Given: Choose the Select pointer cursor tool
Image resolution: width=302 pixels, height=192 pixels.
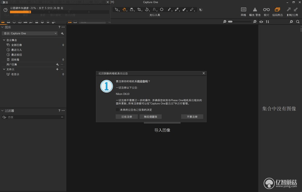Looking at the screenshot, I should click(x=117, y=9).
